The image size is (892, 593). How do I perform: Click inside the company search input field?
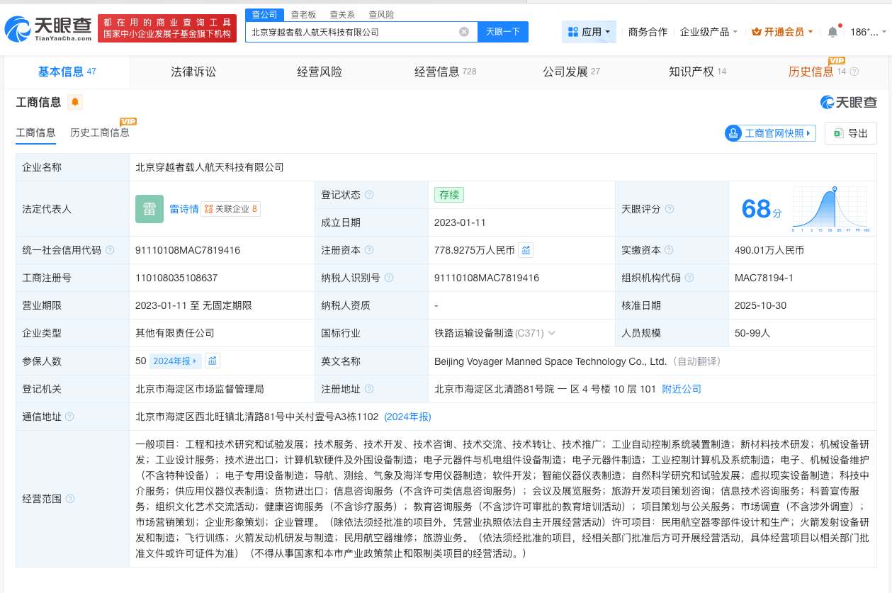[354, 32]
